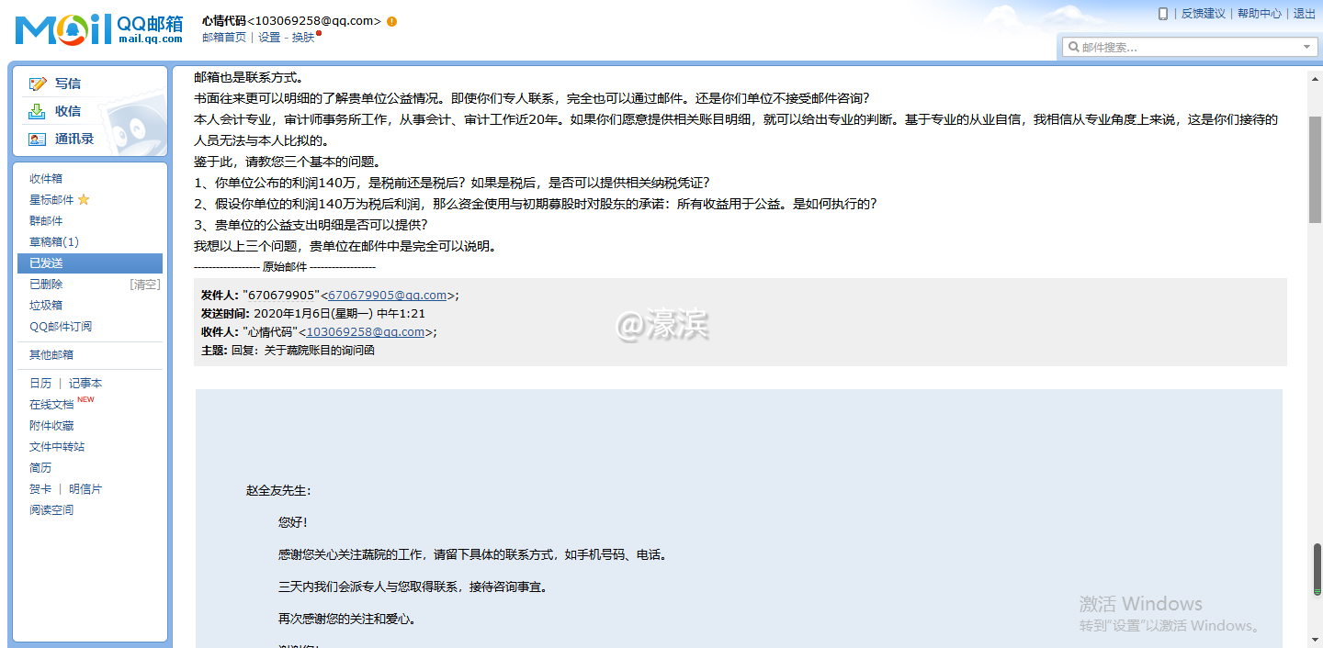Open 在线文档 marked with NEW badge
This screenshot has width=1323, height=648.
click(51, 404)
